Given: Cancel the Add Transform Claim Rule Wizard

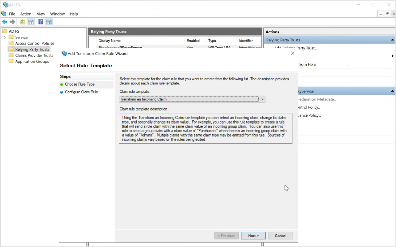Looking at the screenshot, I should pyautogui.click(x=280, y=236).
